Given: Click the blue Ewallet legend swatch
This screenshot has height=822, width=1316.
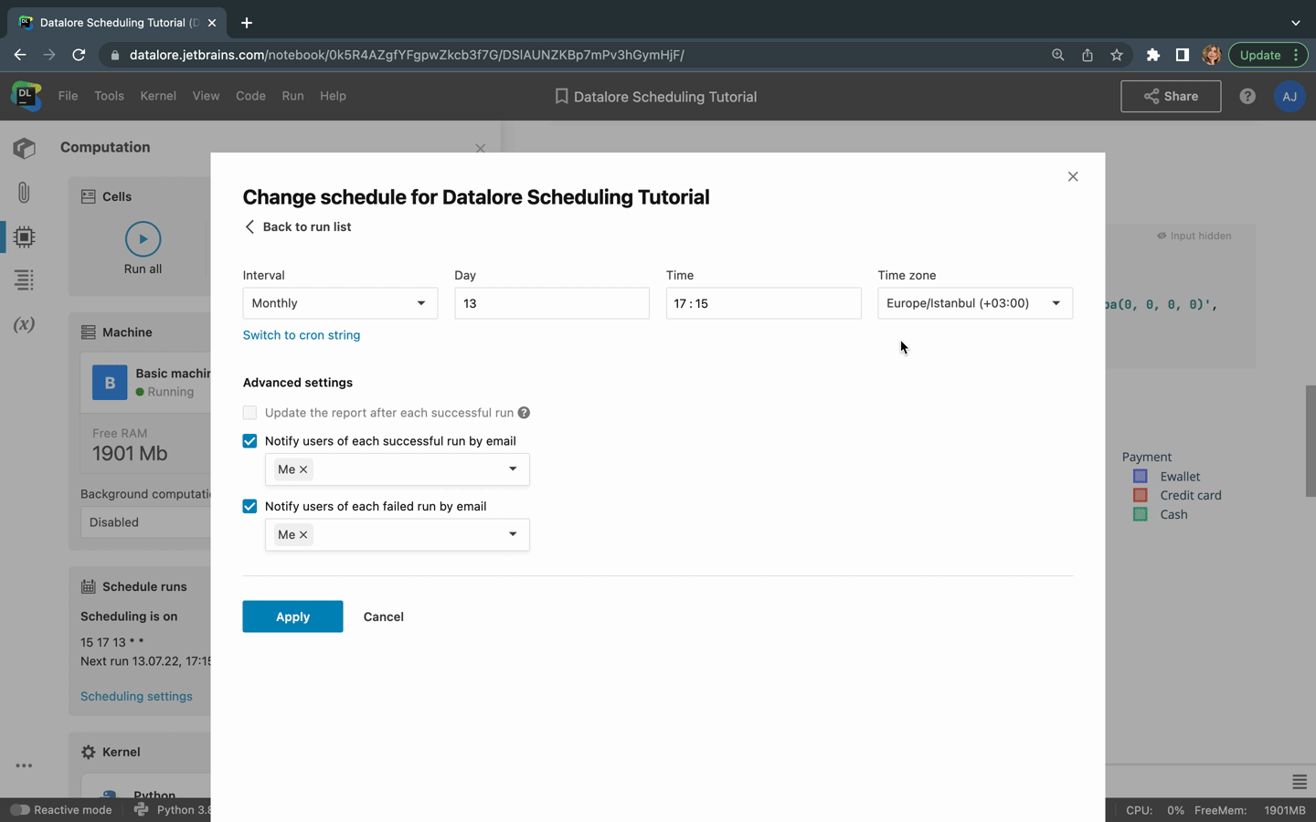Looking at the screenshot, I should (1140, 476).
